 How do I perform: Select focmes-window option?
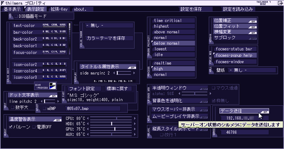click(235, 62)
